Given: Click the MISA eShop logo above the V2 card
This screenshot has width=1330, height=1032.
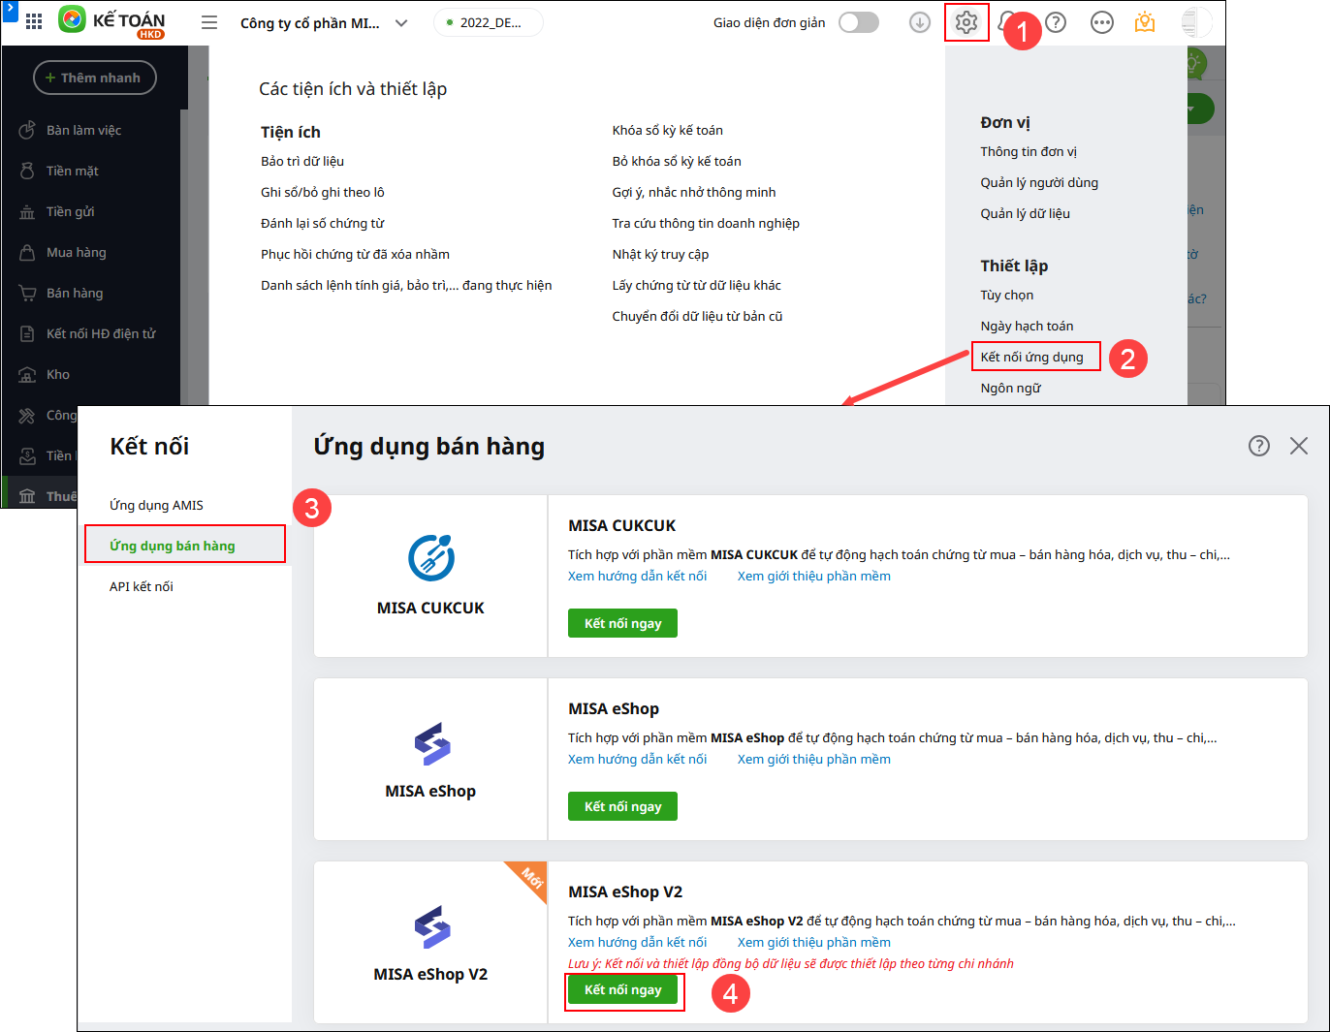Looking at the screenshot, I should click(x=432, y=743).
